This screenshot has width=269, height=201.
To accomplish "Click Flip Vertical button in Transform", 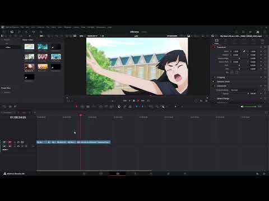I will tap(236, 73).
